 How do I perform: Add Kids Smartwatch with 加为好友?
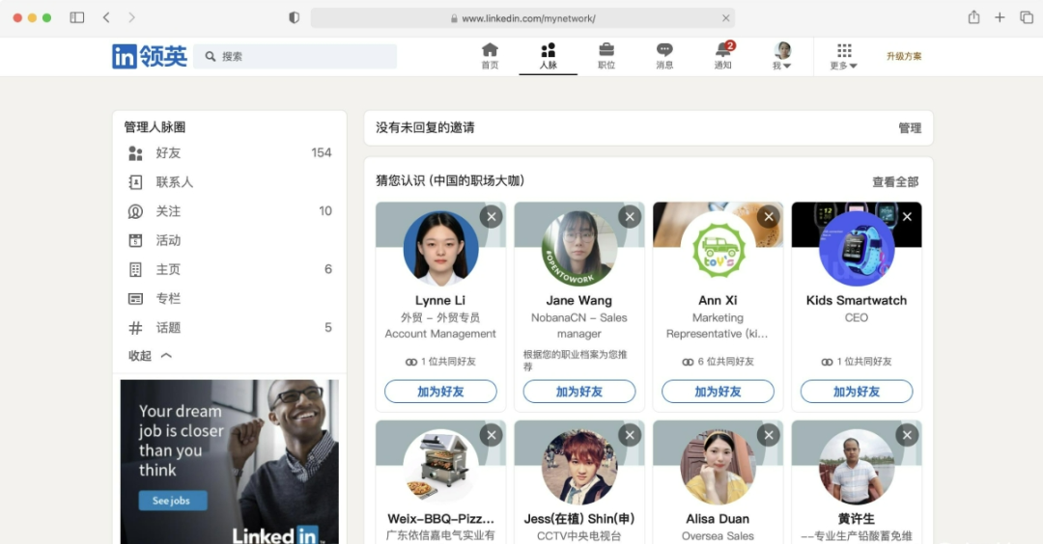coord(856,392)
